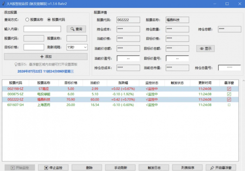Sort by 股票名称 column header
This screenshot has height=171, width=245.
point(43,83)
